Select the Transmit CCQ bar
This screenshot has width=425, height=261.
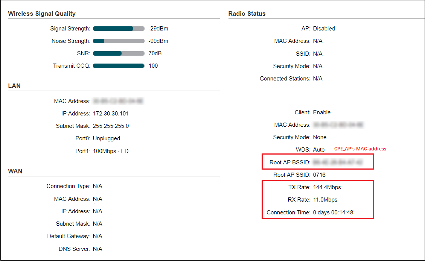pos(119,65)
